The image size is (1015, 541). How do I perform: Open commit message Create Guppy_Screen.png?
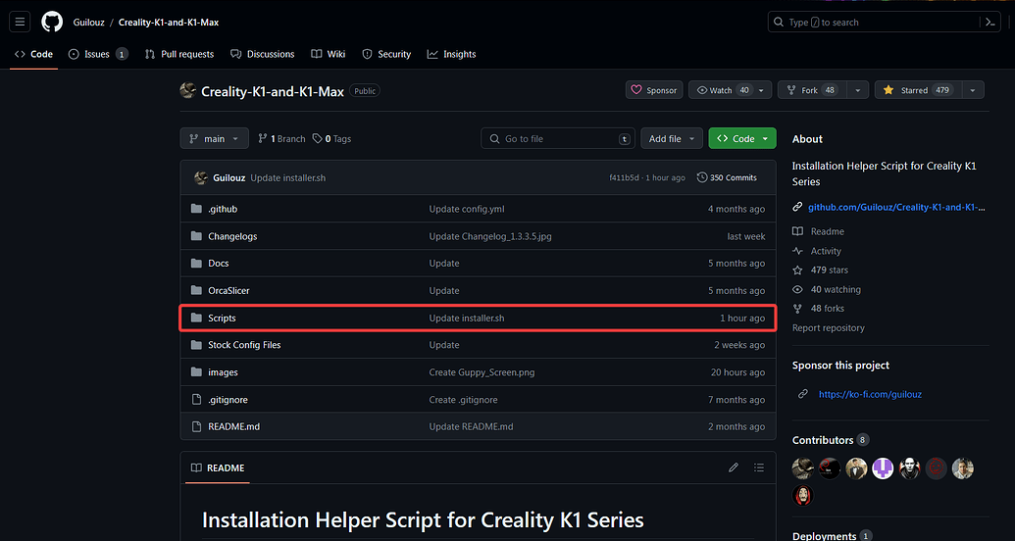click(x=482, y=372)
